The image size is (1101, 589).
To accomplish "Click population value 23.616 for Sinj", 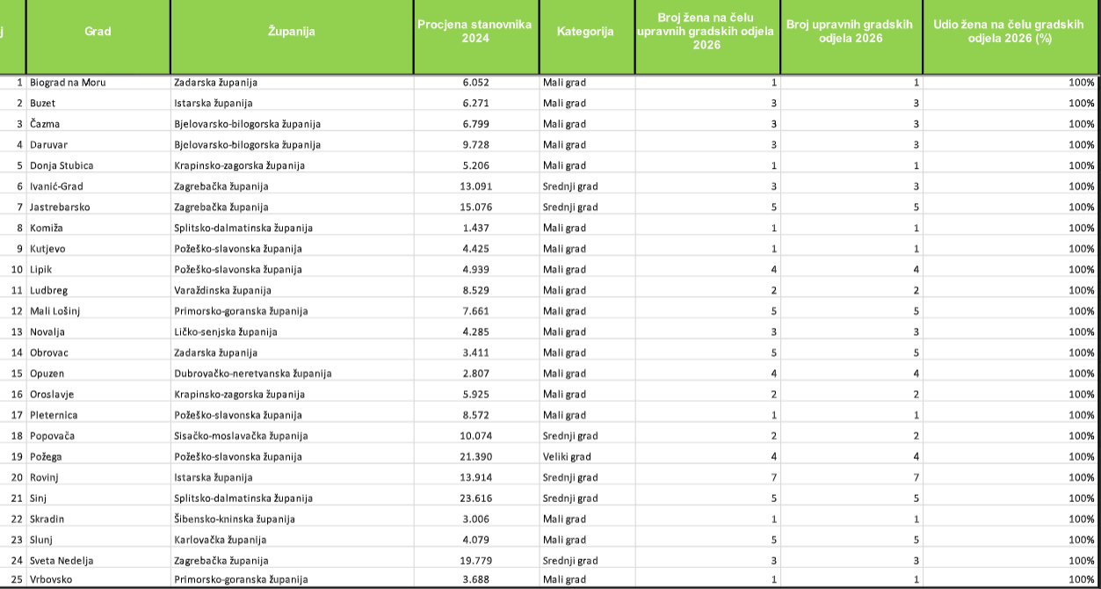I will [x=475, y=498].
